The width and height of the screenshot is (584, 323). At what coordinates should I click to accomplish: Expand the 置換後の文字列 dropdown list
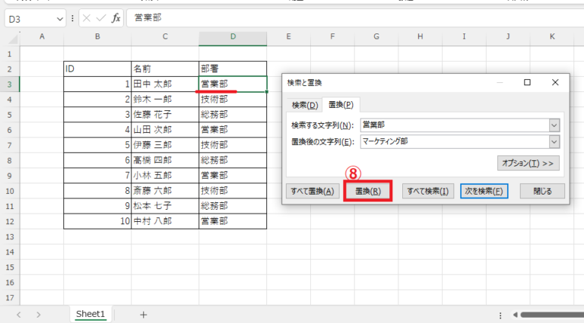point(554,141)
